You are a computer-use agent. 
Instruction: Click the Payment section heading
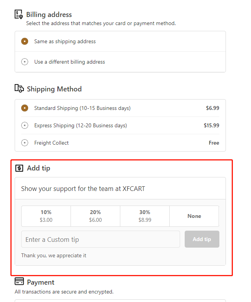(40, 282)
